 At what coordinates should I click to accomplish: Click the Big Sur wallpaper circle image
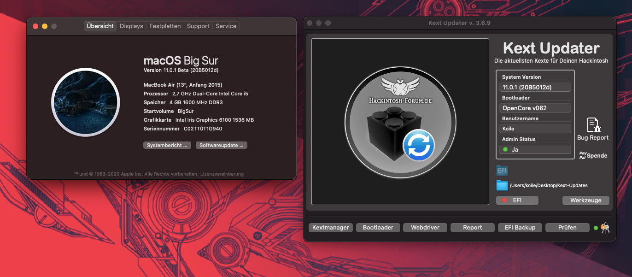85,102
